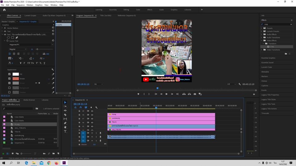The height and width of the screenshot is (166, 296).
Task: Toggle snap in timeline magnet icon
Action: (80, 108)
